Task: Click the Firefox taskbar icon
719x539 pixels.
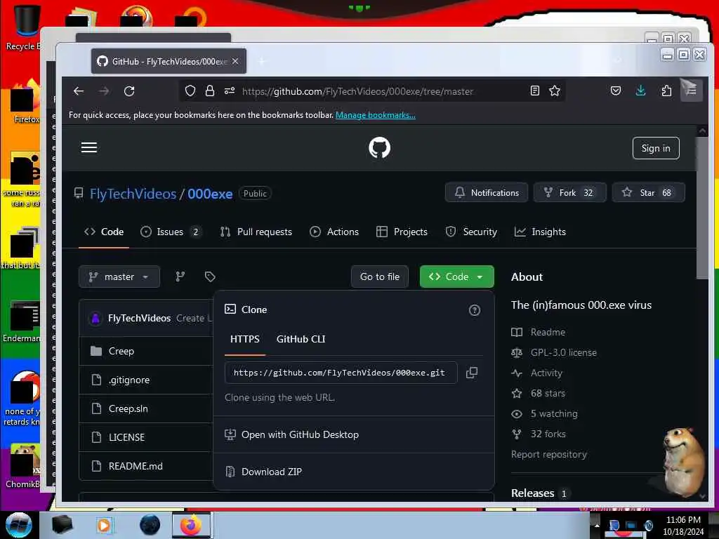Action: [191, 525]
